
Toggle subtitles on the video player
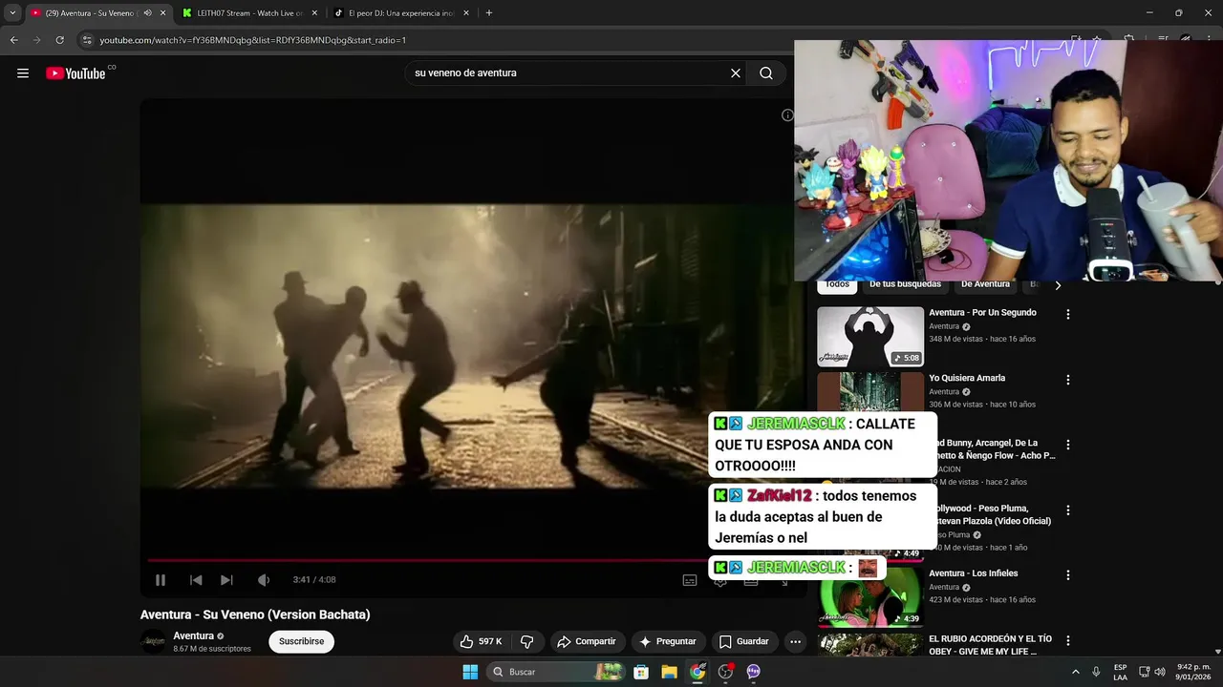(690, 580)
